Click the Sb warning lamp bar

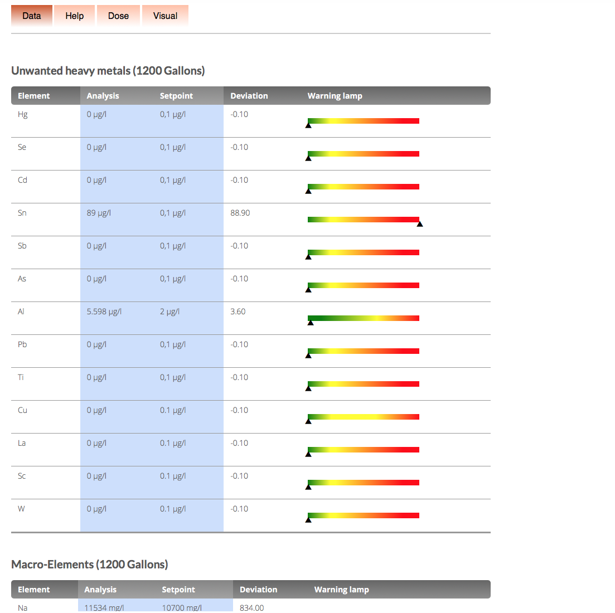[363, 253]
